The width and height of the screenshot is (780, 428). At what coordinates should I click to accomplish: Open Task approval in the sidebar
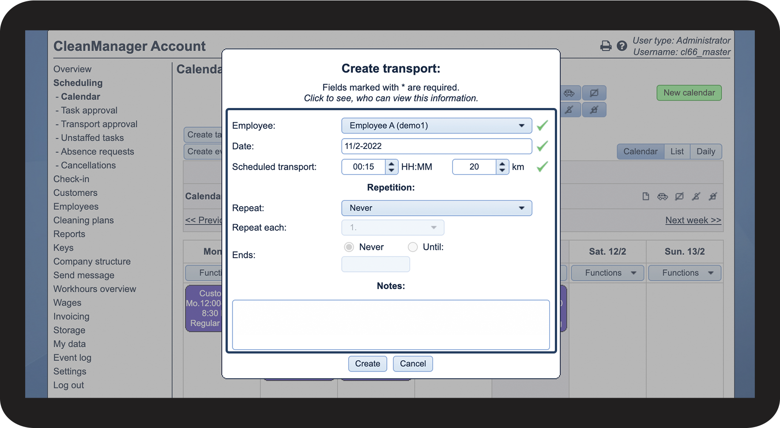tap(89, 111)
